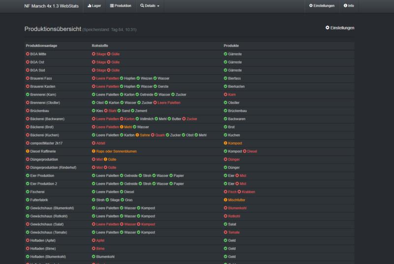Click the gear icon next to page Einstellungen
Viewport: 394px width, 264px height.
[328, 28]
